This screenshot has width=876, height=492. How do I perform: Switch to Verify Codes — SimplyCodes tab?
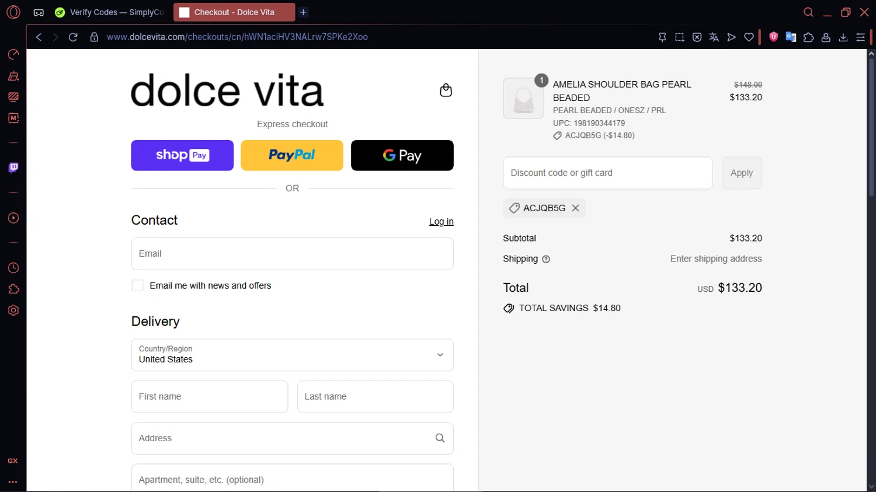(x=109, y=12)
